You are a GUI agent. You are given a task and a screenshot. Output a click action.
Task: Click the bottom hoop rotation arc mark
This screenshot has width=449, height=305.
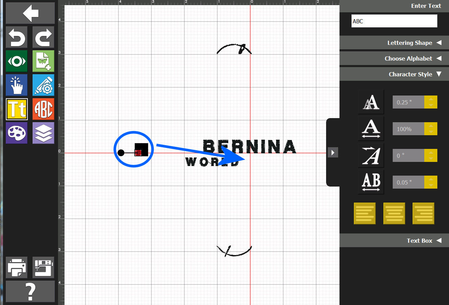tap(234, 251)
